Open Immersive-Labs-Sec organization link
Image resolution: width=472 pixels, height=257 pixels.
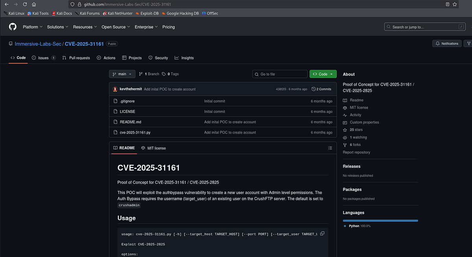38,44
